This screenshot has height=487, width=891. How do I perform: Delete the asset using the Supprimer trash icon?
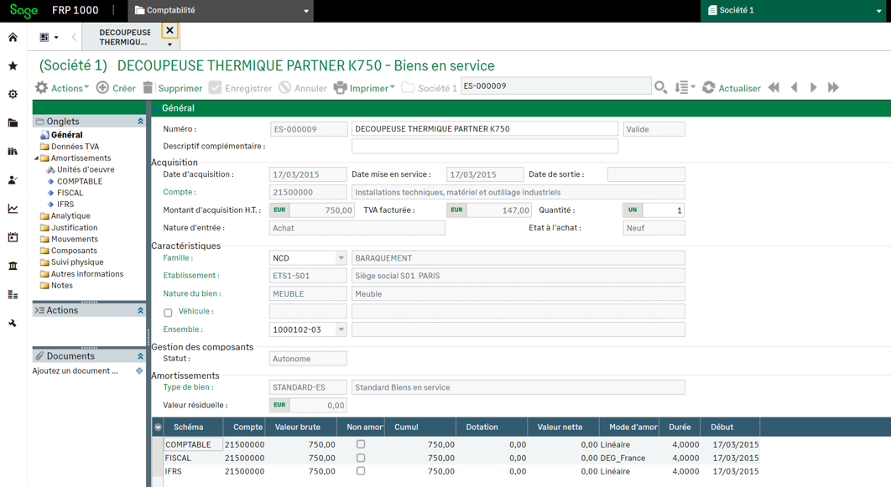point(149,86)
